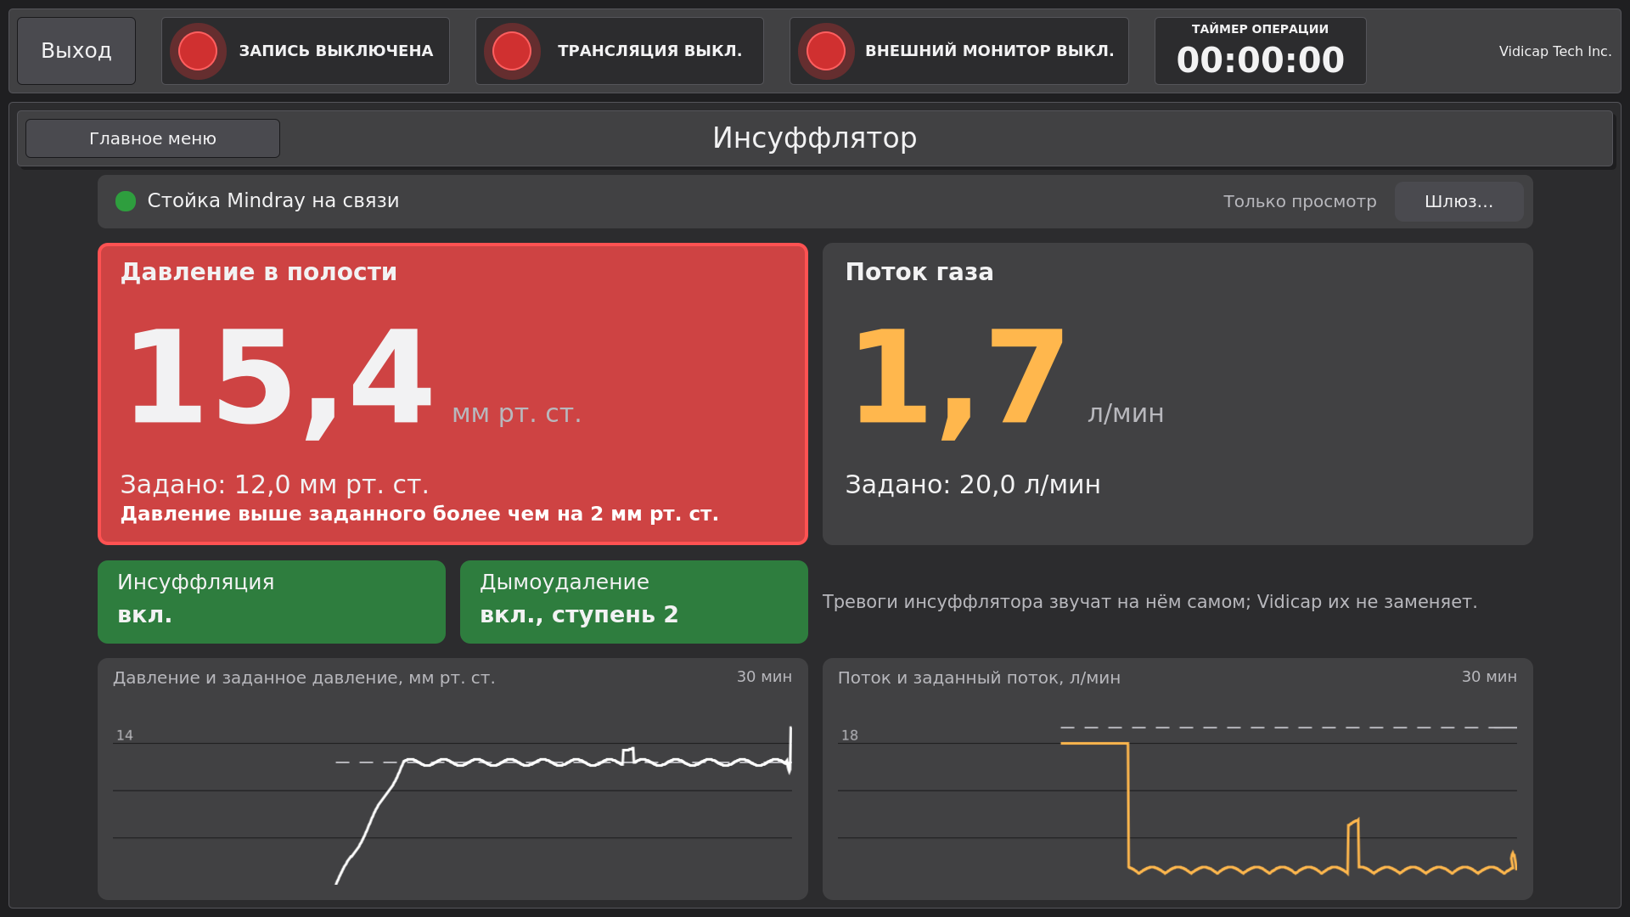Click the 30 мин range on flow chart
Viewport: 1630px width, 917px height.
tap(1489, 677)
